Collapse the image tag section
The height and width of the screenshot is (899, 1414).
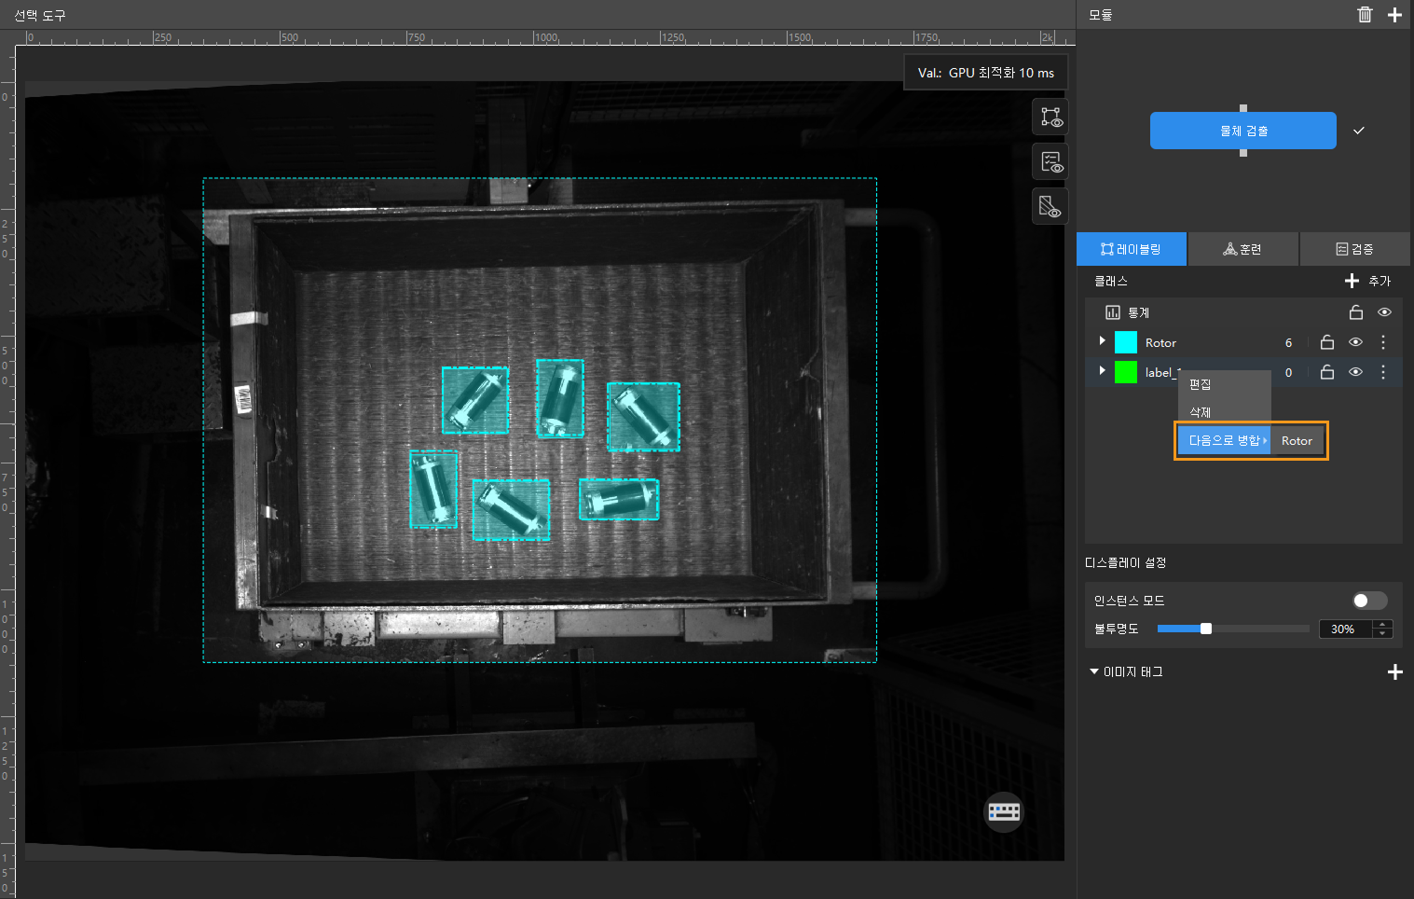click(1094, 671)
